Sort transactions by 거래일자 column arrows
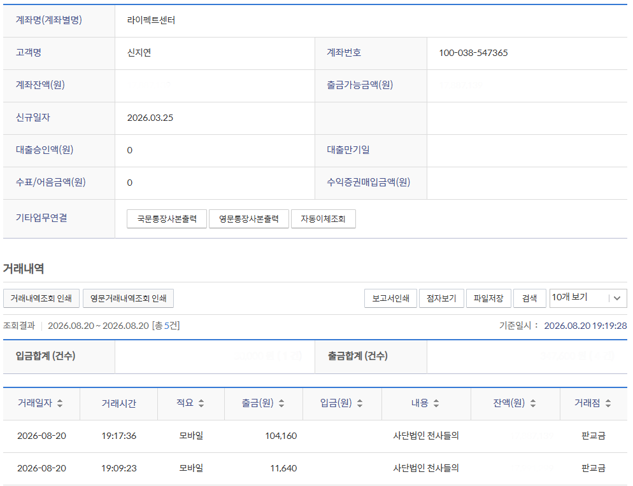The image size is (633, 486). [60, 403]
